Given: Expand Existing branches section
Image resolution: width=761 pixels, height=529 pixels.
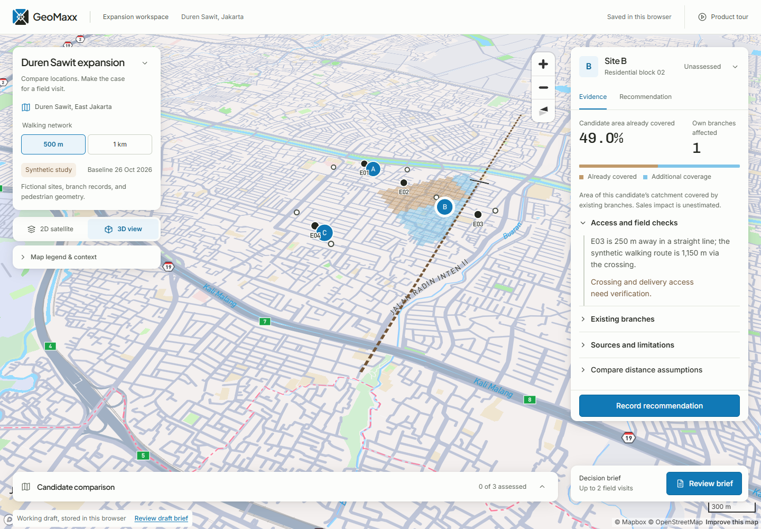Looking at the screenshot, I should 660,319.
